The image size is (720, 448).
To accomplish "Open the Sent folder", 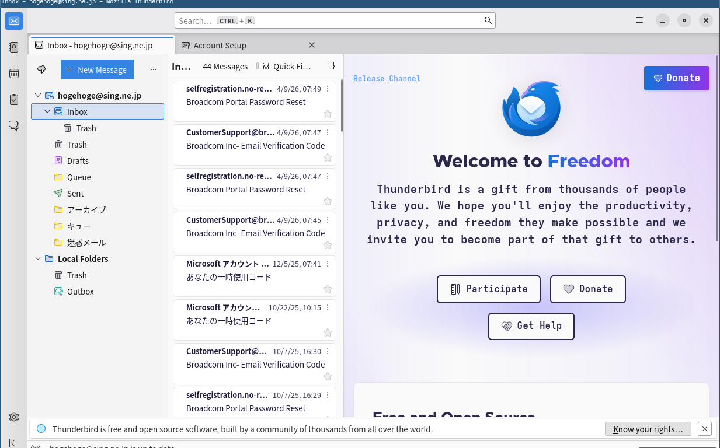I will 98,193.
